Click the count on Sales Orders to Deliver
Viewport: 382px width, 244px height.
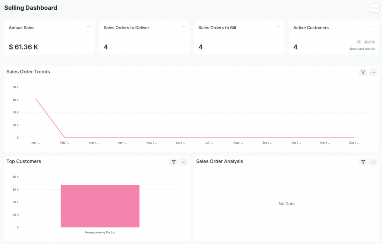(x=105, y=47)
